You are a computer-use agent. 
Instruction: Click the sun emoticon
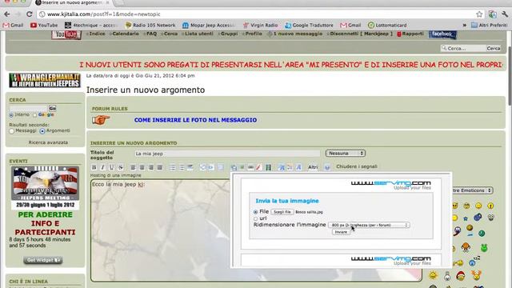[x=434, y=275]
